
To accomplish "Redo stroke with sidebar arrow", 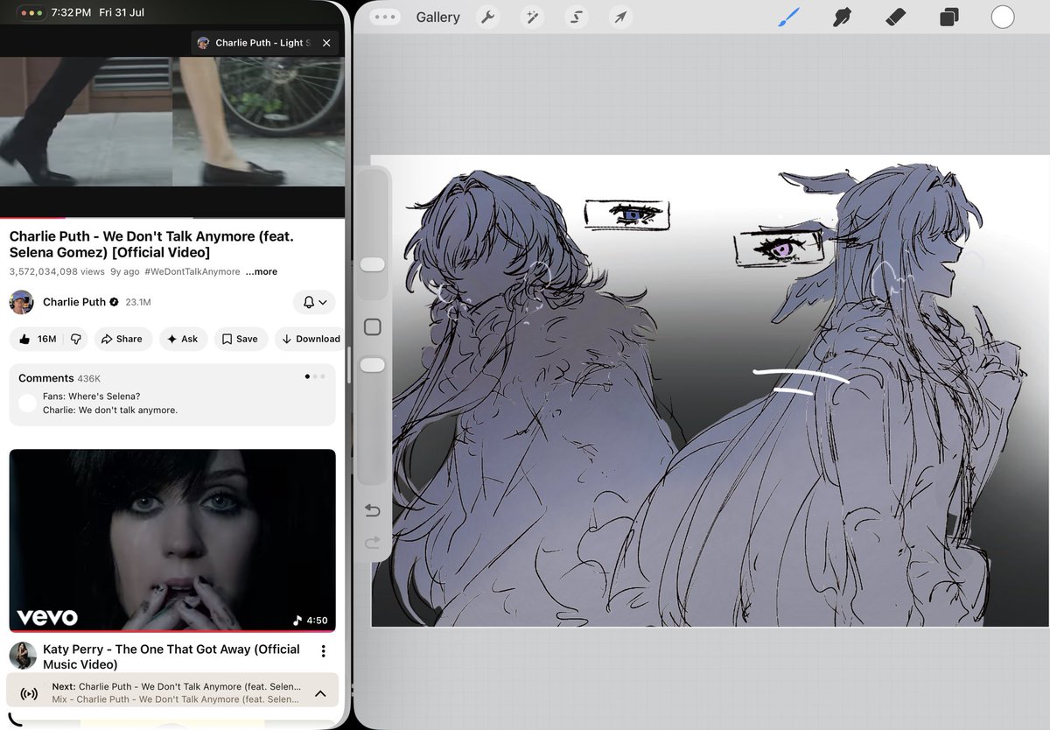I will (372, 543).
